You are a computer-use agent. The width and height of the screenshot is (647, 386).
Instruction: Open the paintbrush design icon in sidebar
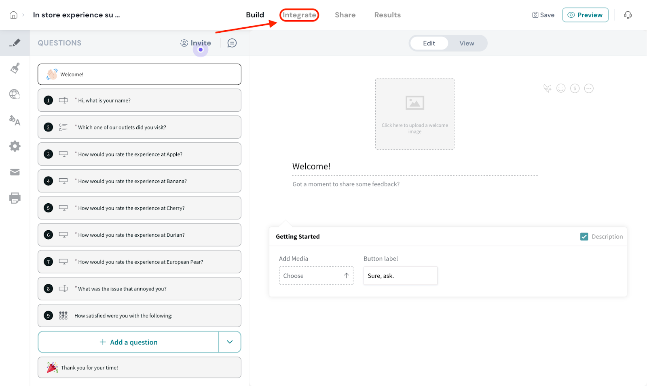tap(15, 68)
